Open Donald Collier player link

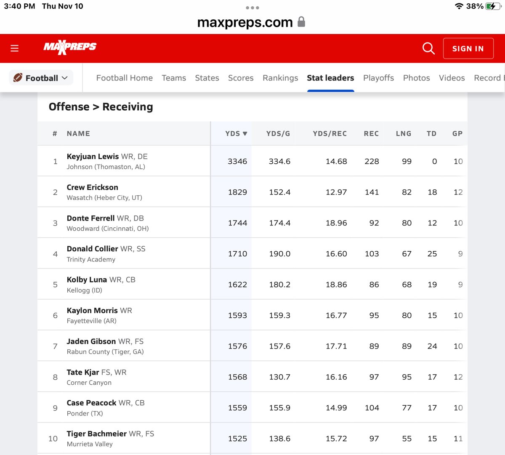point(92,249)
